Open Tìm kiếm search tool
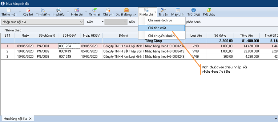Screen dimensions: 278x122 [43, 10]
